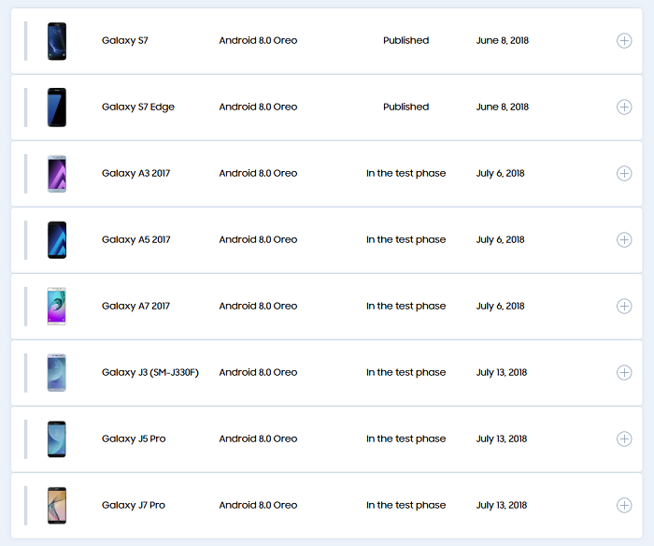Image resolution: width=654 pixels, height=546 pixels.
Task: Click 'July 6, 2018' date for Galaxy A7 2017
Action: pyautogui.click(x=500, y=306)
